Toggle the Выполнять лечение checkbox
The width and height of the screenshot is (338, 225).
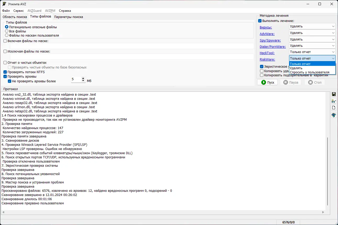[260, 21]
